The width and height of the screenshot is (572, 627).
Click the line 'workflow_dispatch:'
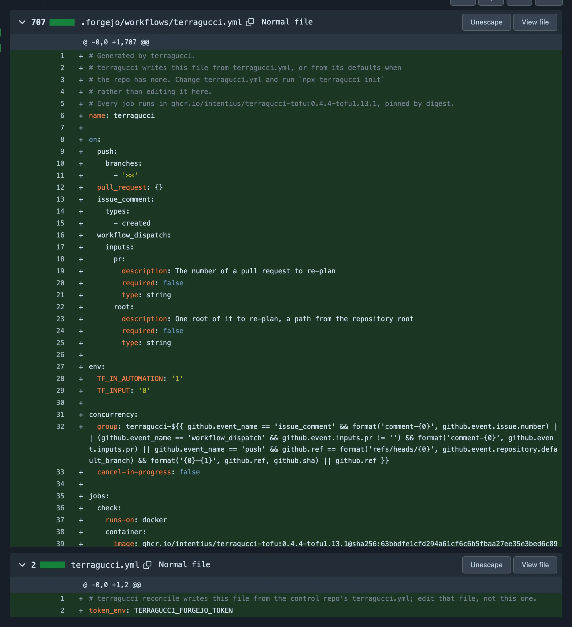coord(134,235)
